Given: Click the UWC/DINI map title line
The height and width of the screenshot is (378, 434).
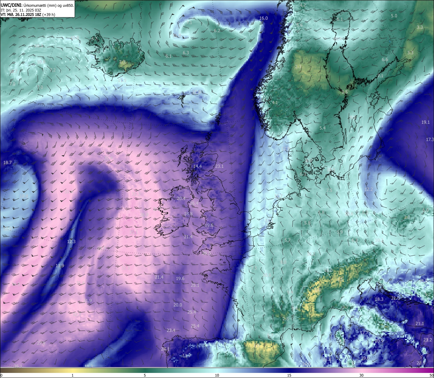Looking at the screenshot, I should (x=37, y=5).
